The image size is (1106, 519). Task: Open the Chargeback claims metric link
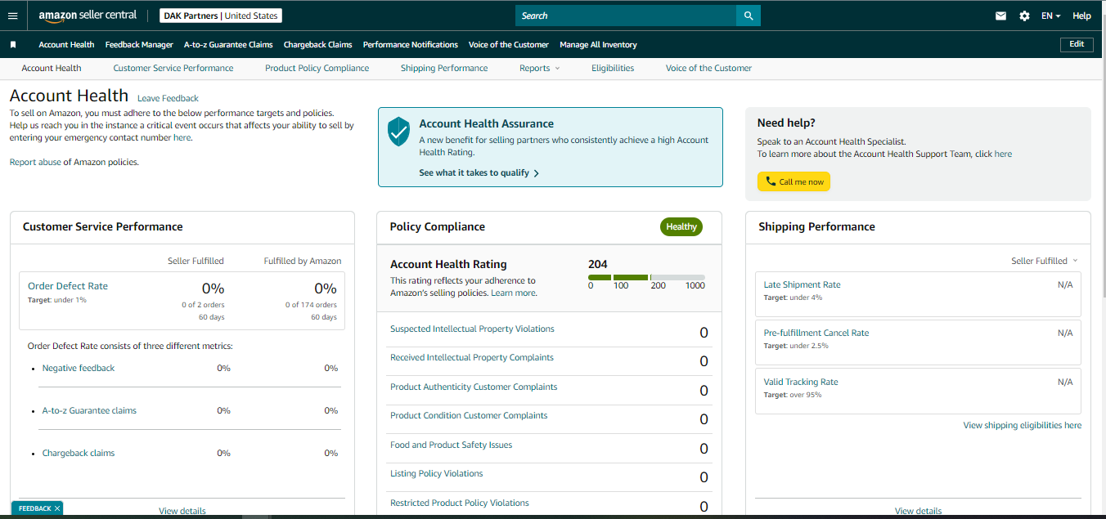point(79,454)
